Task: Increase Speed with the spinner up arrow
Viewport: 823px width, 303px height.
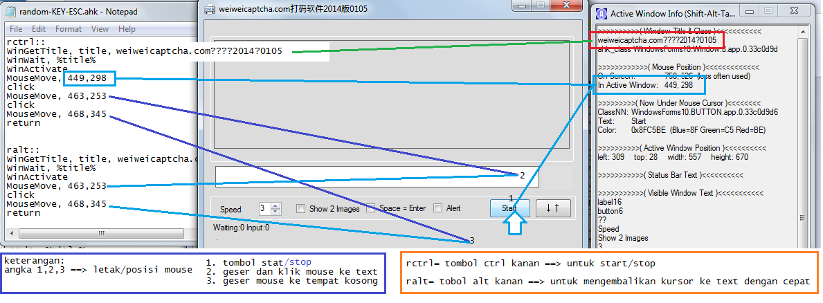Action: (275, 205)
